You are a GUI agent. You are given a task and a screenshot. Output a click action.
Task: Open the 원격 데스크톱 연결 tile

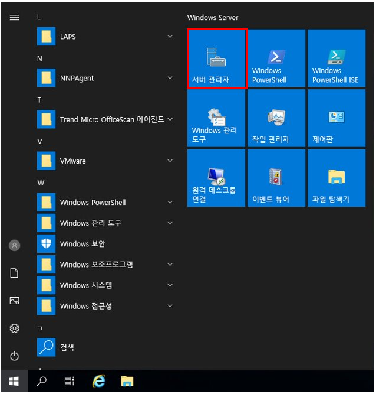pyautogui.click(x=216, y=178)
